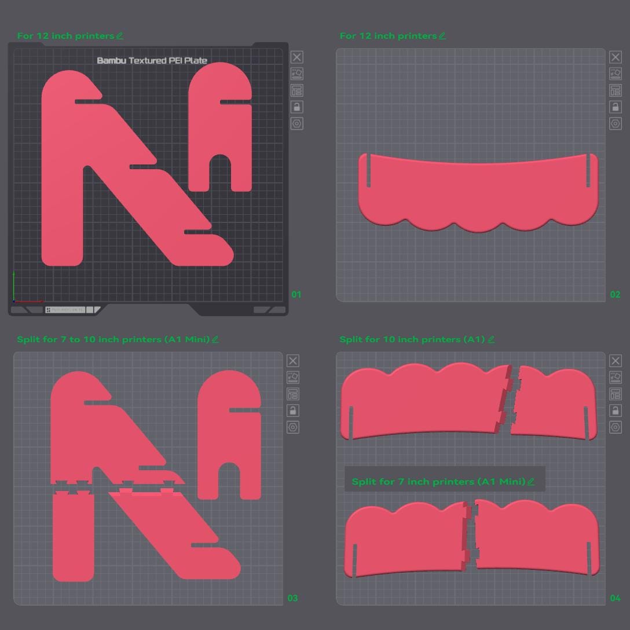Image resolution: width=630 pixels, height=630 pixels.
Task: Open plate settings for plate 02
Action: [x=615, y=123]
